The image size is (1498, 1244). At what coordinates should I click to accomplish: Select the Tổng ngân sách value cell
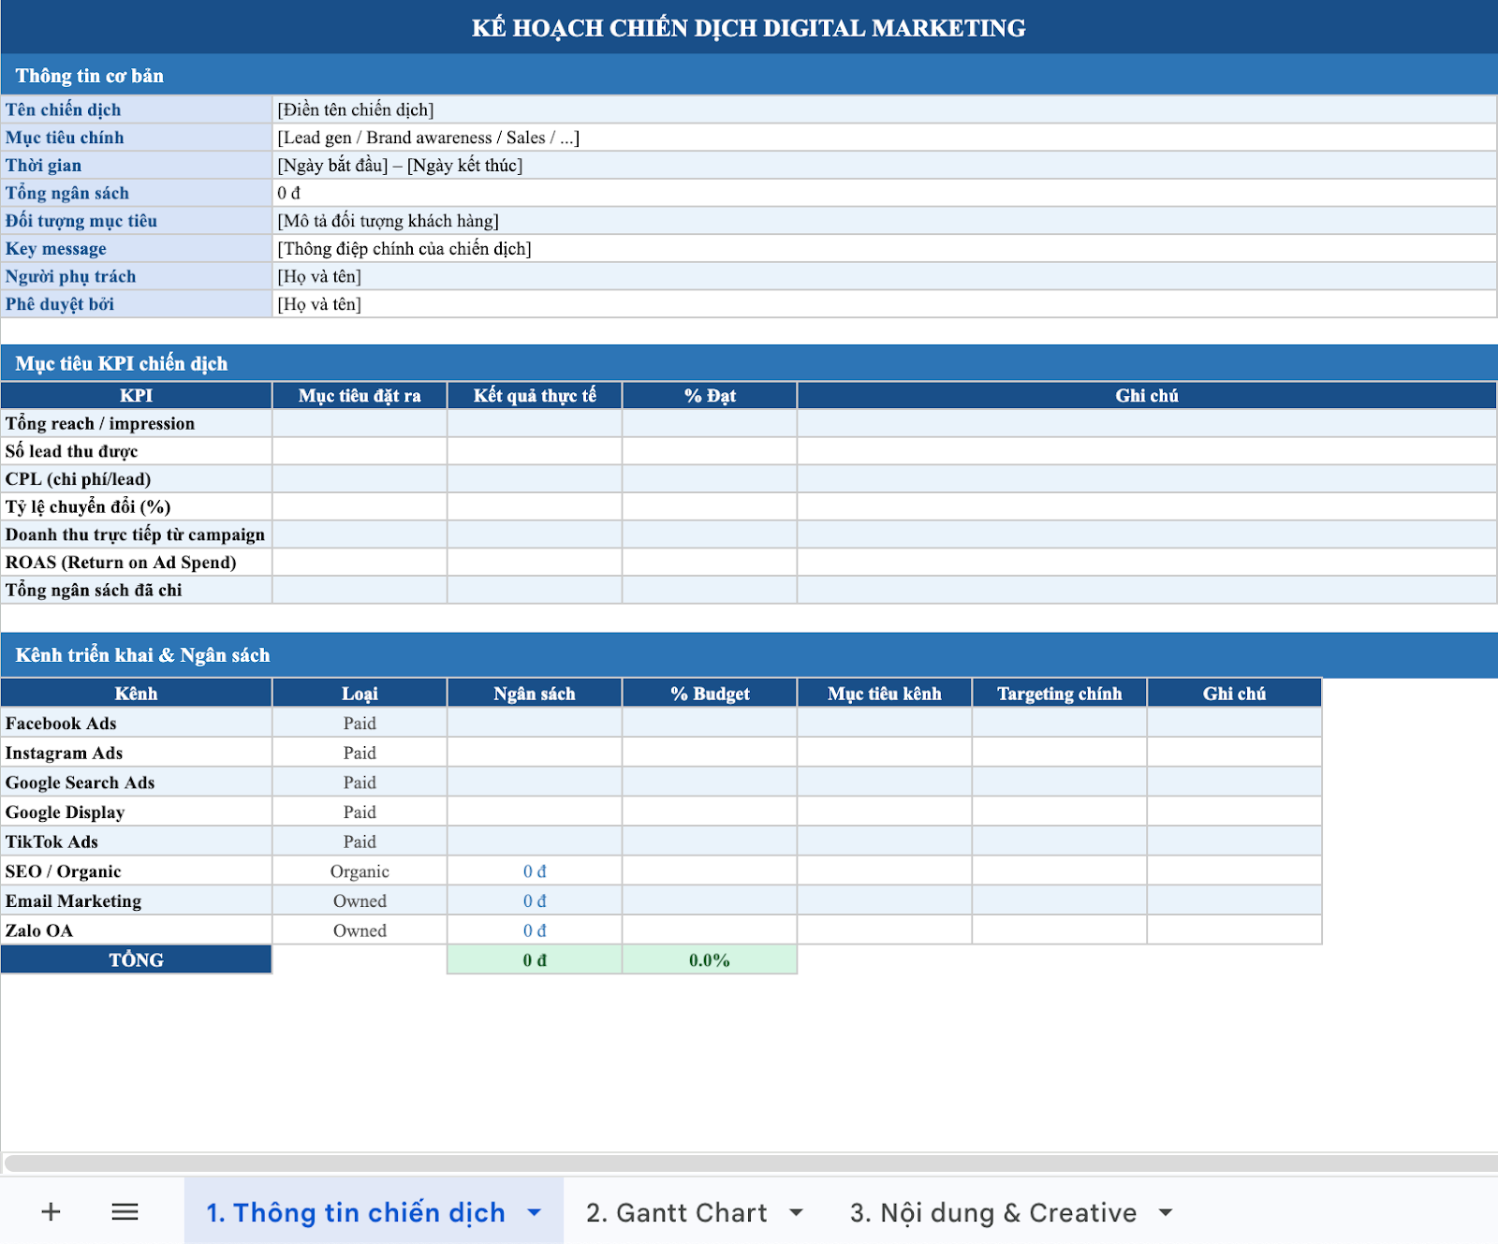(884, 193)
